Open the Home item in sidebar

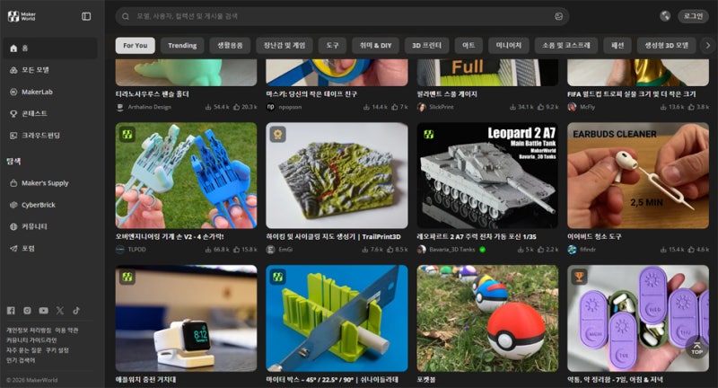(50, 48)
